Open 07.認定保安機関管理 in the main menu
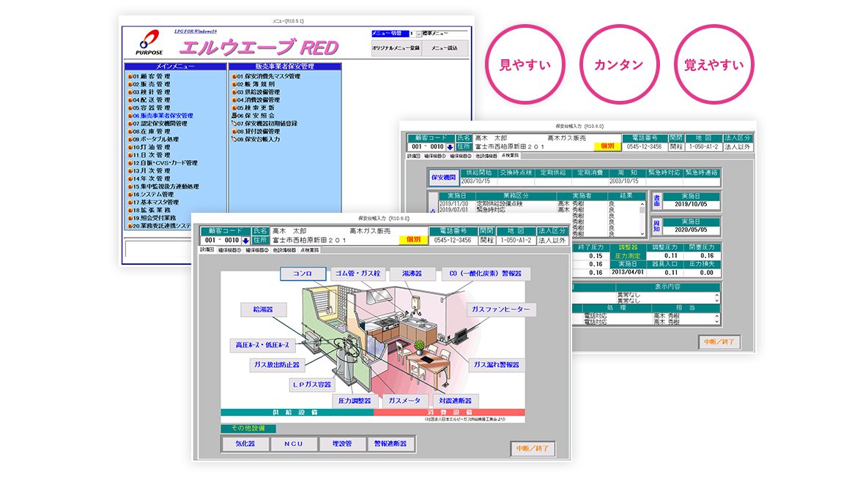This screenshot has width=860, height=490. click(x=160, y=124)
